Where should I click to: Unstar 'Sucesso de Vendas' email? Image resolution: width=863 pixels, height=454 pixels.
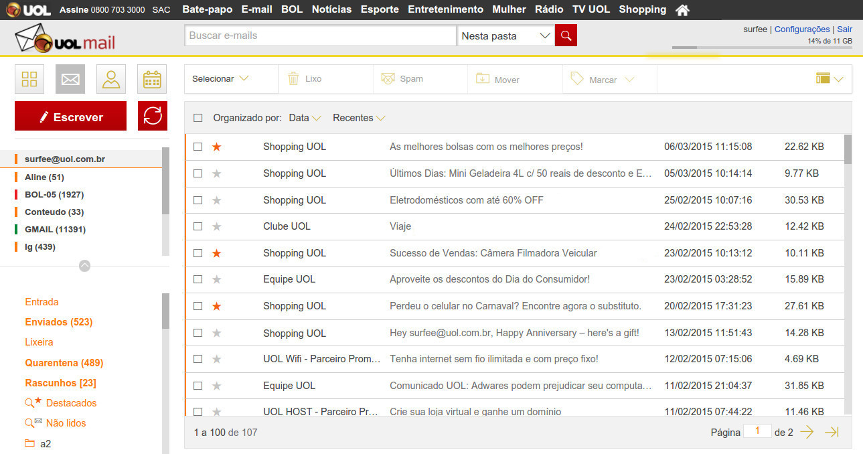pos(216,253)
